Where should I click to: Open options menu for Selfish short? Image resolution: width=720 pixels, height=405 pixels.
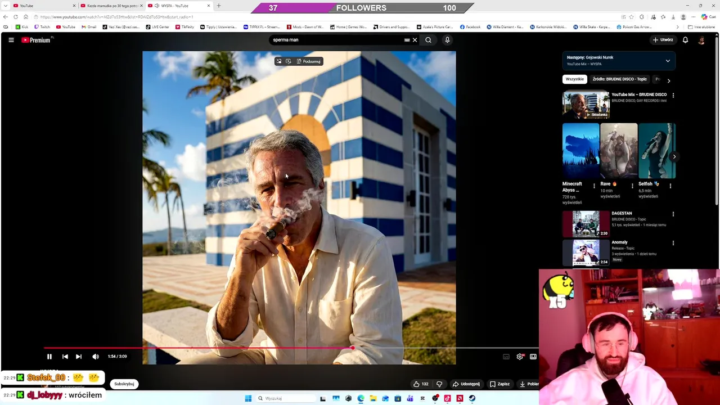click(670, 186)
